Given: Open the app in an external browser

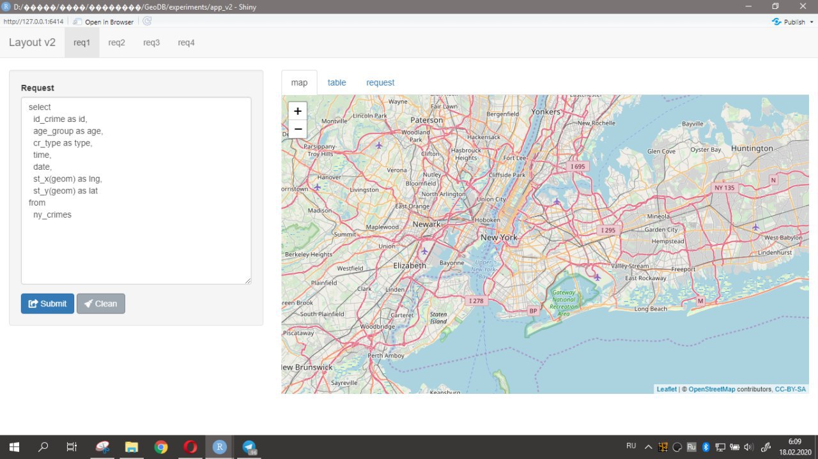Looking at the screenshot, I should tap(104, 22).
